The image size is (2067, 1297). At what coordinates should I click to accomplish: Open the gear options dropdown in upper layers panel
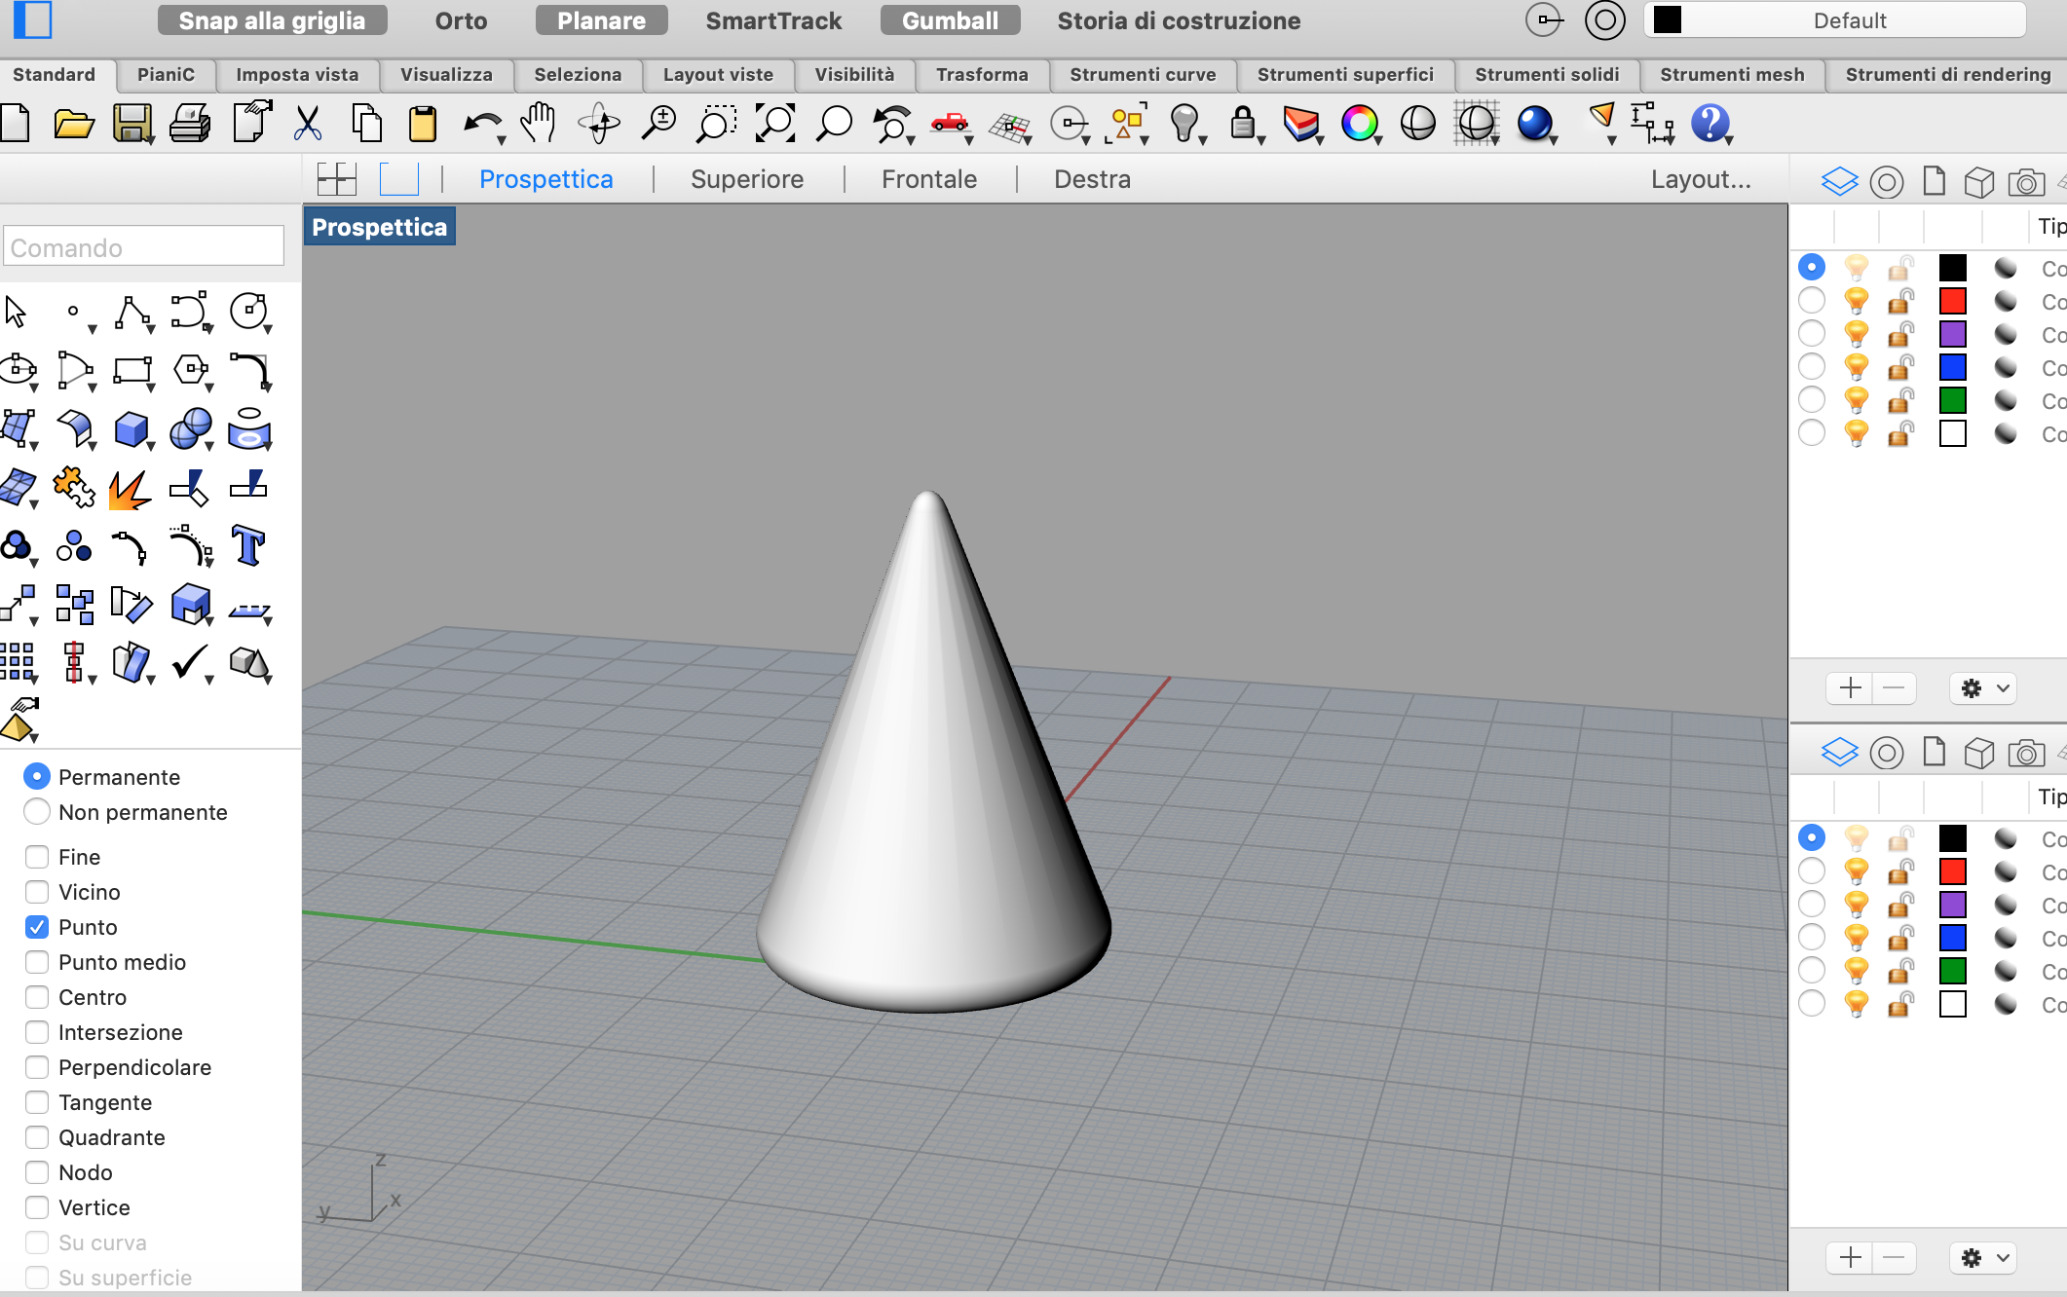click(1983, 688)
